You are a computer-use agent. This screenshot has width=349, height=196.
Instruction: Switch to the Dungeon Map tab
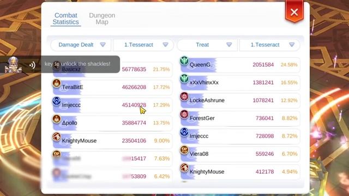tap(102, 19)
